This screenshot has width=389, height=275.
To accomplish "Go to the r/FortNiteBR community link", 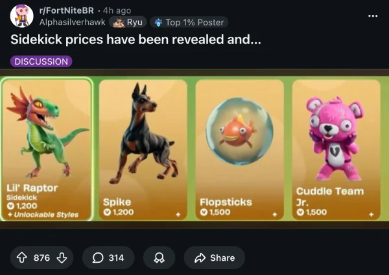I will (x=67, y=10).
